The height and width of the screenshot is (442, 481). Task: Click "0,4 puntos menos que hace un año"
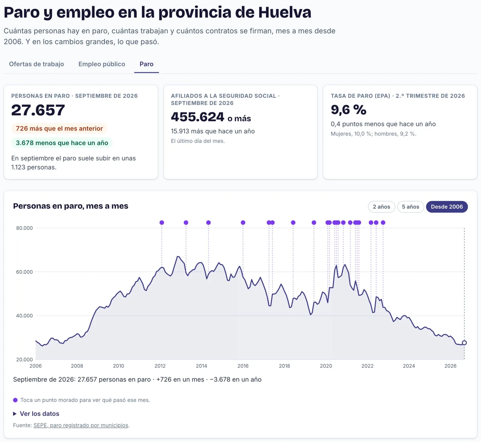click(x=383, y=124)
